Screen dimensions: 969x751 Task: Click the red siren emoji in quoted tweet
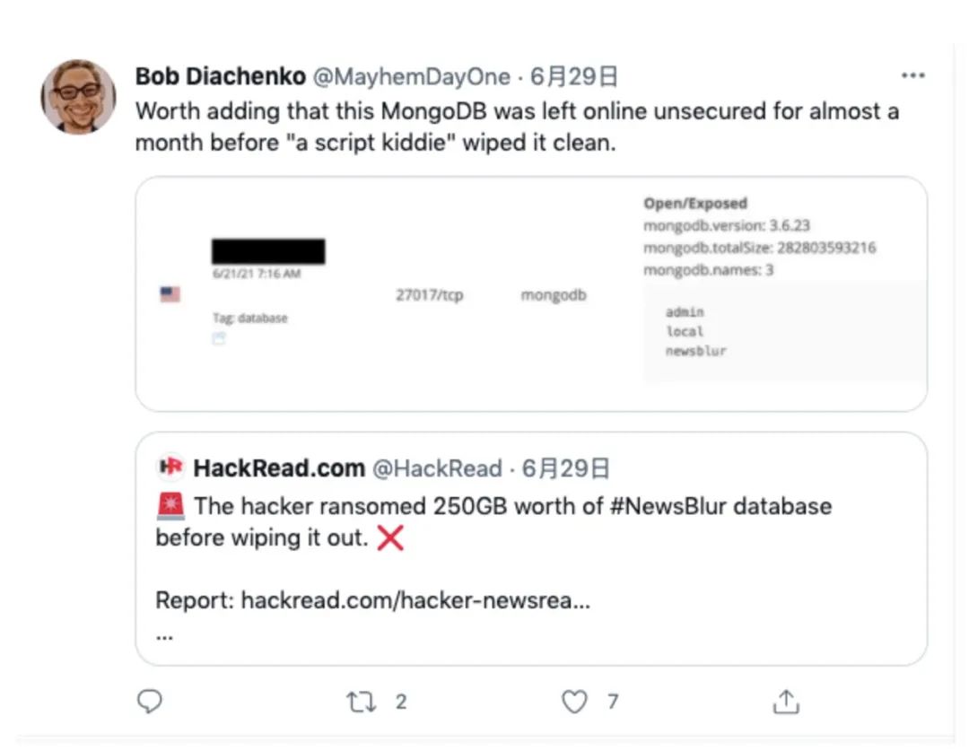click(x=170, y=506)
